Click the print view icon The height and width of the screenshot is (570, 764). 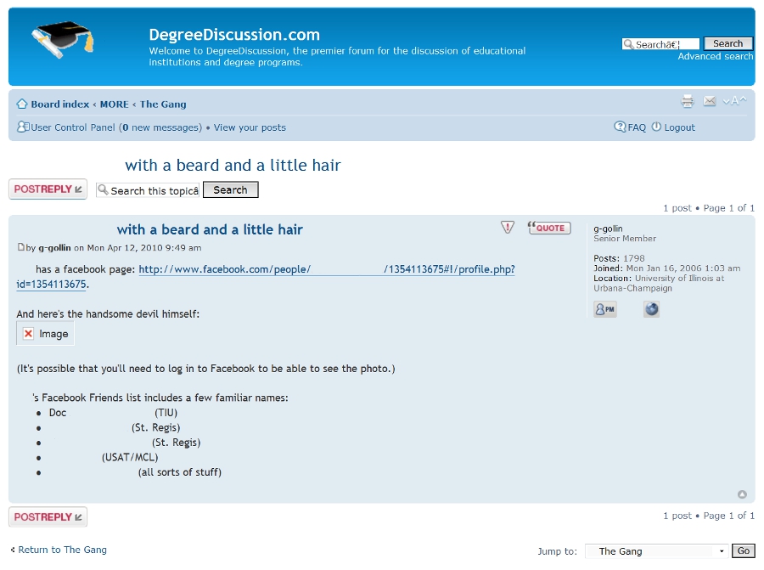pyautogui.click(x=688, y=102)
